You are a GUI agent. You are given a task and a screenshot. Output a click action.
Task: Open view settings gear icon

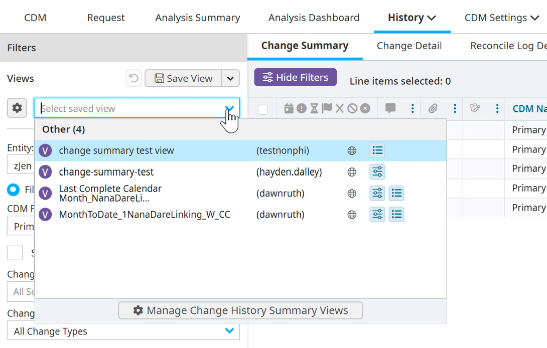17,108
